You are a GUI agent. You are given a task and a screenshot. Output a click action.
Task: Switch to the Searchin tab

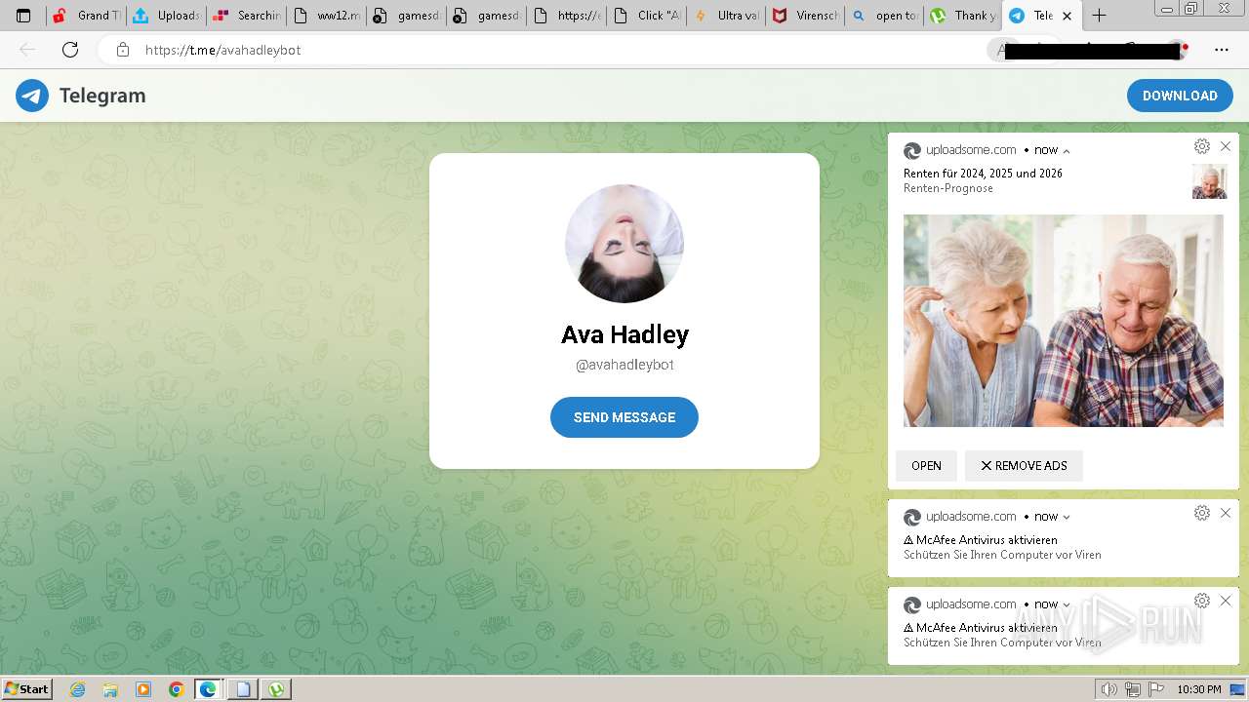click(x=247, y=16)
